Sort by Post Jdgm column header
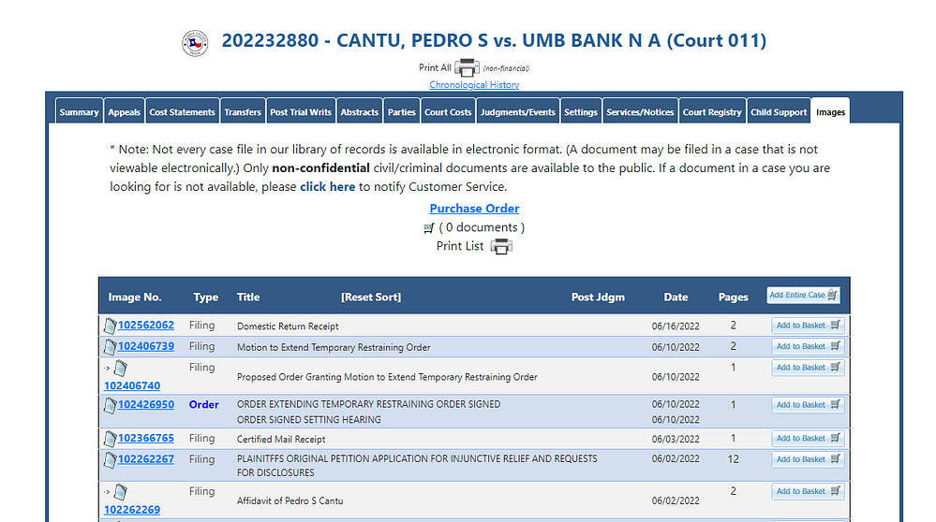 coord(598,297)
